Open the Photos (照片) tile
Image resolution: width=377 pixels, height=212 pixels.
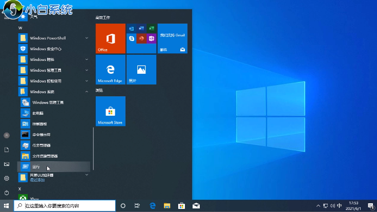(141, 70)
